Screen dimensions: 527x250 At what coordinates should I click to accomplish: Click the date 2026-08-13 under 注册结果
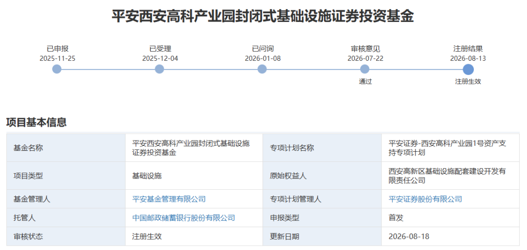pyautogui.click(x=468, y=58)
